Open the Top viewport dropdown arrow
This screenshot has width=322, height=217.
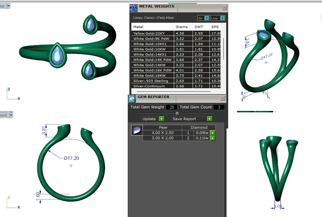(x=9, y=6)
